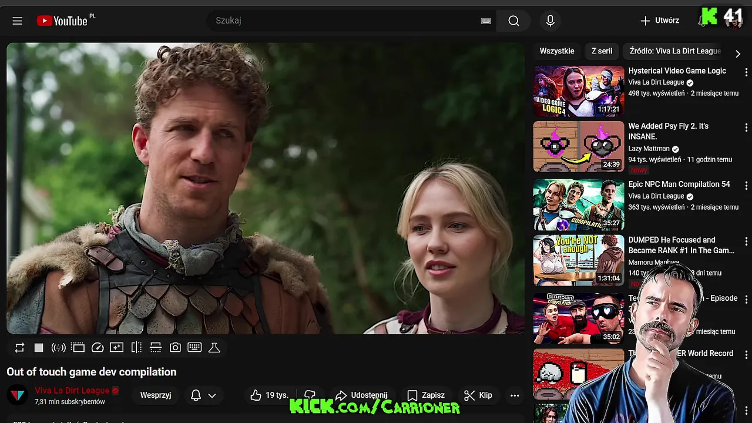This screenshot has height=423, width=752.
Task: Expand subscription notification chevron
Action: click(212, 395)
